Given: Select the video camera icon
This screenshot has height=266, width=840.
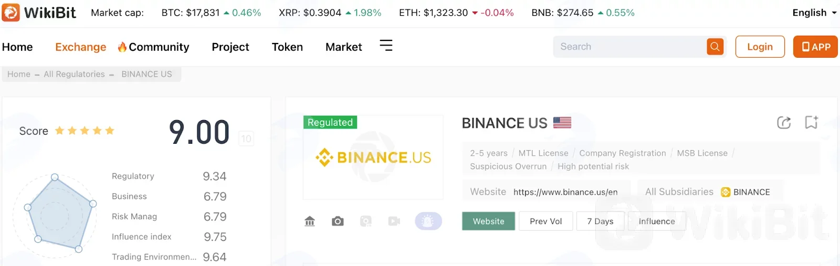Looking at the screenshot, I should click(394, 221).
